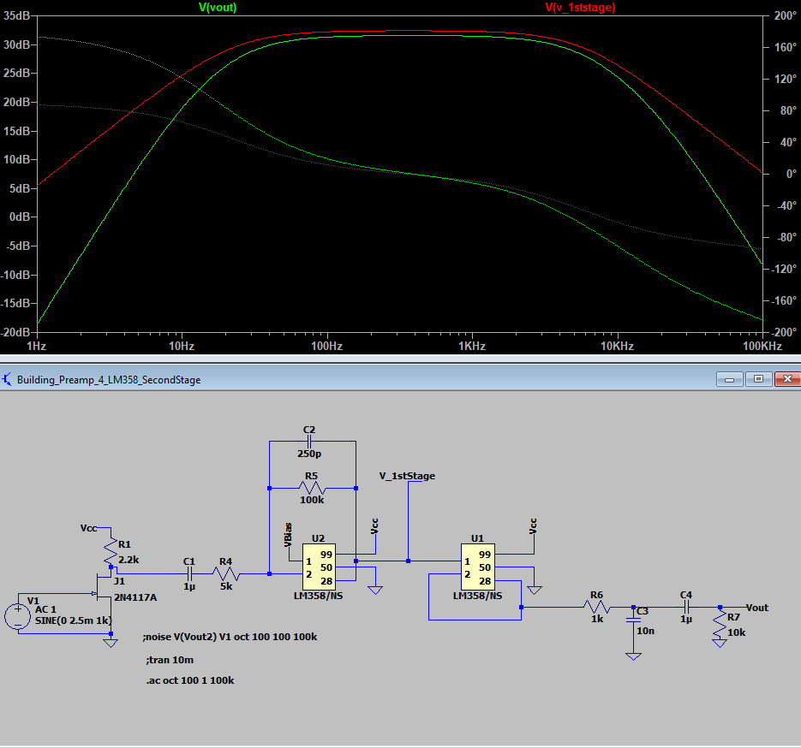Select capacitor C3 10n symbol
This screenshot has height=748, width=801.
pos(633,620)
